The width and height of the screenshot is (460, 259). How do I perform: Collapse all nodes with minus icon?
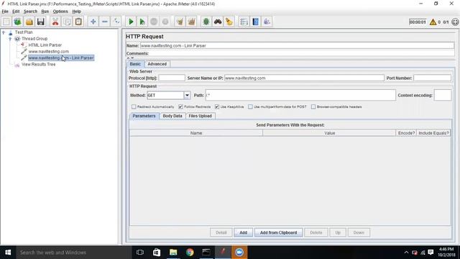pos(105,22)
